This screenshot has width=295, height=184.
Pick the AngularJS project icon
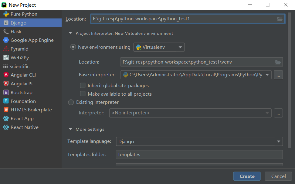(6, 84)
